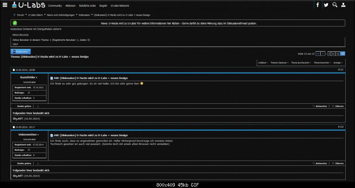This screenshot has width=355, height=188.
Task: Expand the Thema durchsuchen dropdown
Action: point(301,63)
